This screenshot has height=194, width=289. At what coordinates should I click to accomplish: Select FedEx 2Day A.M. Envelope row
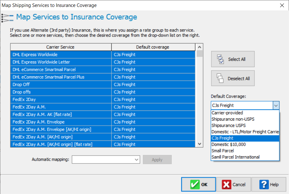103,122
